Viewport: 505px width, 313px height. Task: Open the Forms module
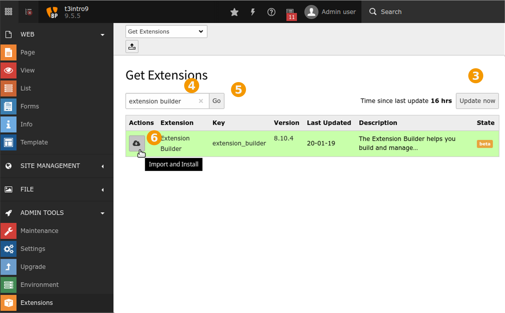tap(29, 106)
